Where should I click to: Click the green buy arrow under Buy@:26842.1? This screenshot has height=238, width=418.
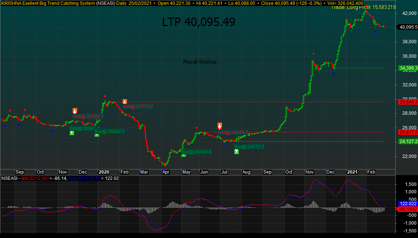click(x=97, y=135)
